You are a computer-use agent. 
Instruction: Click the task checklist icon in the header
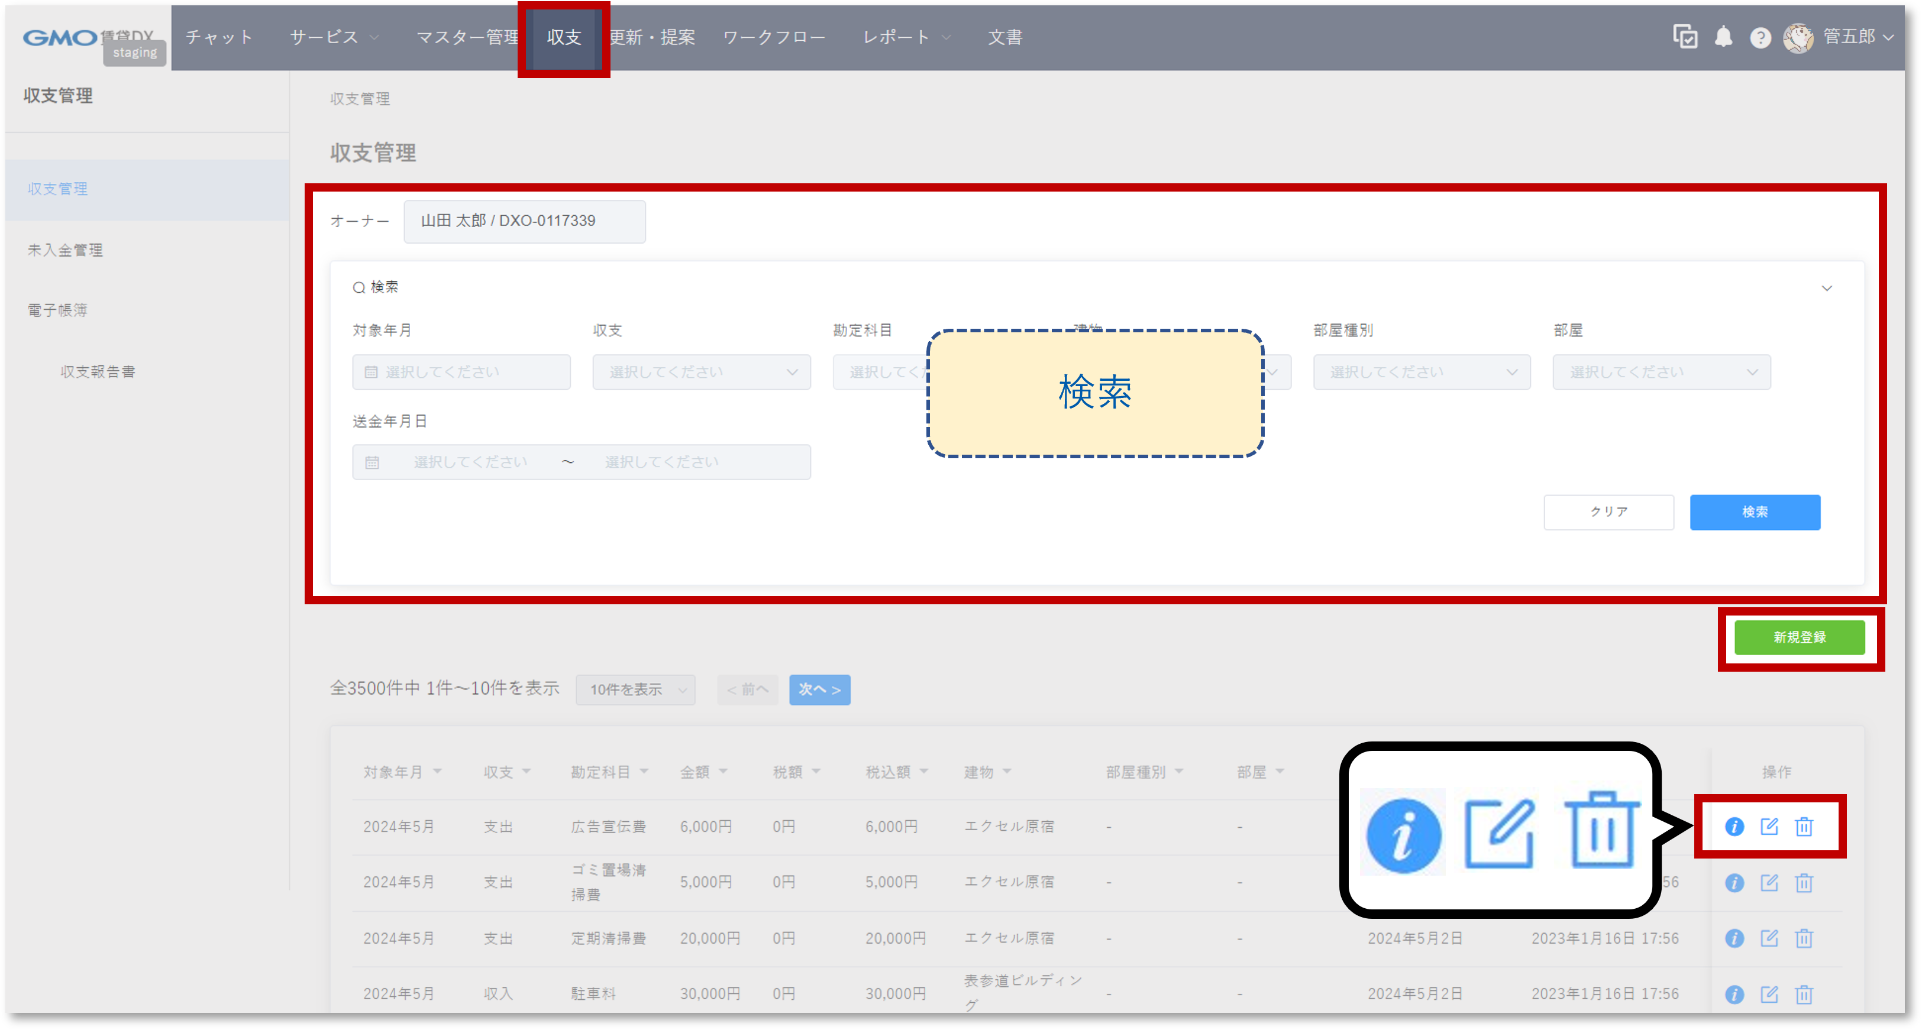point(1686,38)
